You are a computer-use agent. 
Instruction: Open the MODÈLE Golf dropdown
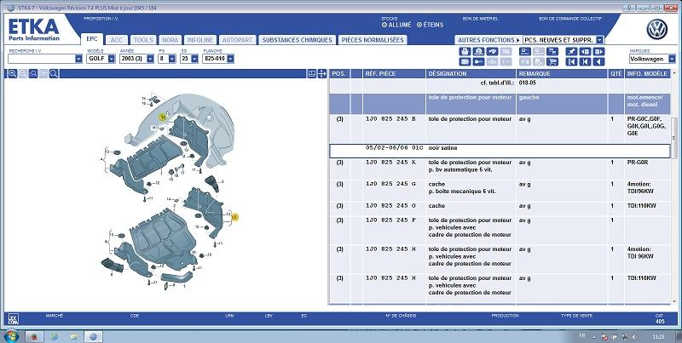(x=112, y=59)
